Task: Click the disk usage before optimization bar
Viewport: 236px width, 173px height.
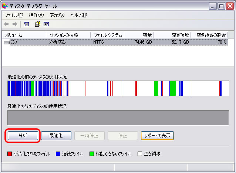Action: (118, 88)
